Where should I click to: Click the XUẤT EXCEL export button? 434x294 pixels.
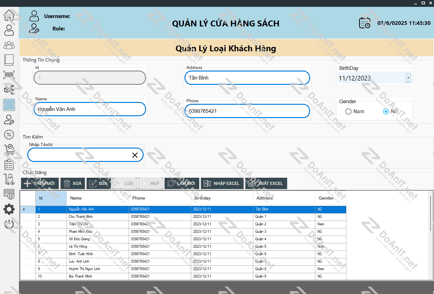(266, 183)
